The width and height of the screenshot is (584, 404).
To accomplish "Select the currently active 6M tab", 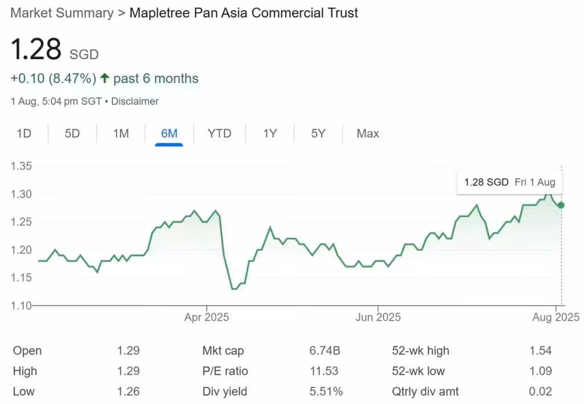I will pos(169,134).
